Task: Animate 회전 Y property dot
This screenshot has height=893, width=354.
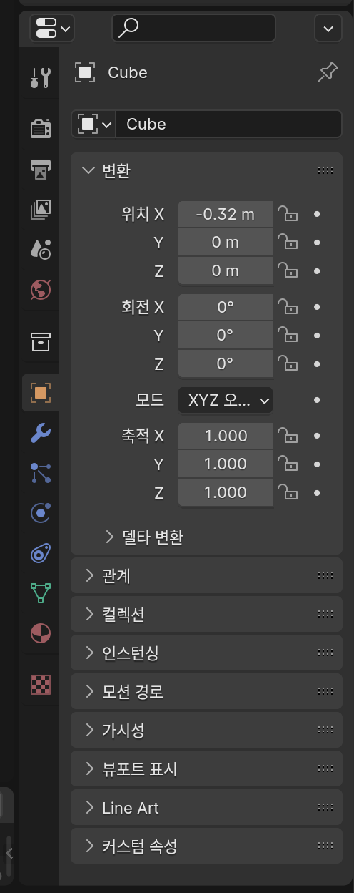Action: point(317,336)
